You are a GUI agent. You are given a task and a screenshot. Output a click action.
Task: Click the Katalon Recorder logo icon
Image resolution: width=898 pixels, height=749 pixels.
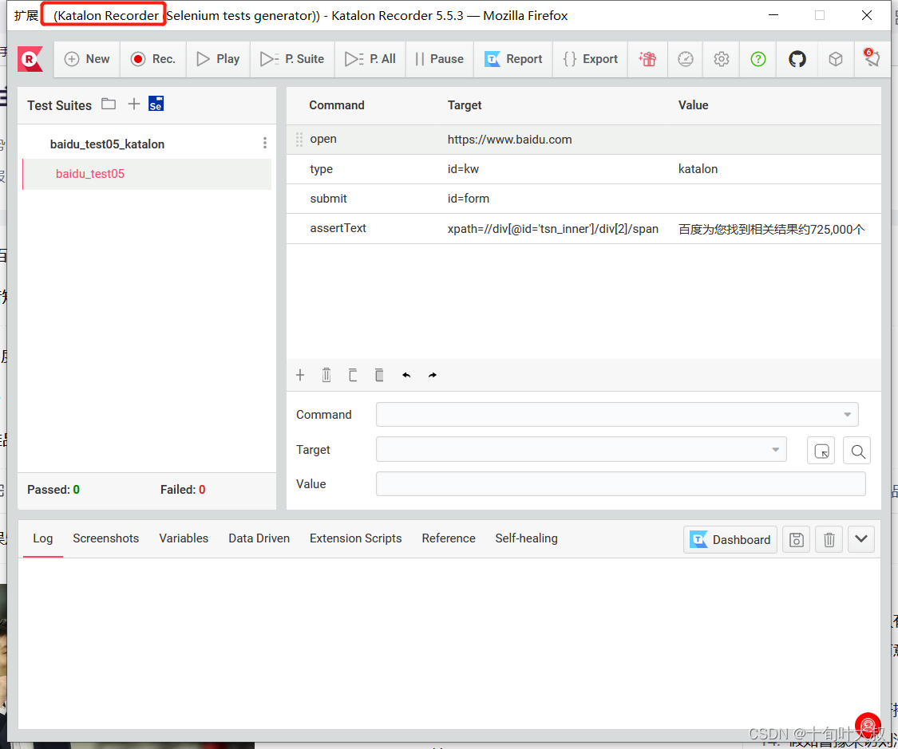pyautogui.click(x=30, y=59)
